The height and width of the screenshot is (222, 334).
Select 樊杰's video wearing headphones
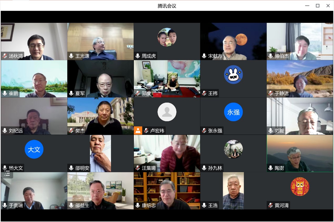(x=100, y=116)
